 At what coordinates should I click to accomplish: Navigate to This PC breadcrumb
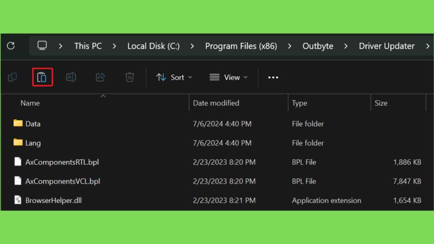pos(88,46)
